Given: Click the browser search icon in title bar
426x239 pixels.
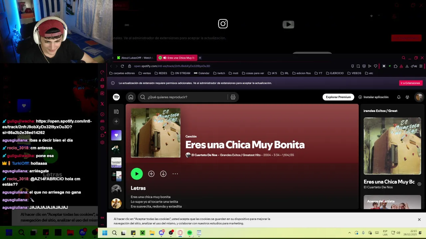Looking at the screenshot, I should (x=403, y=58).
